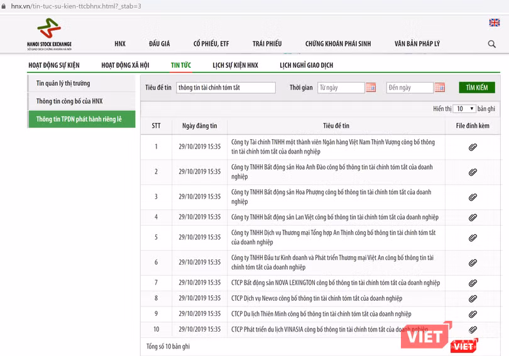Download attached file for CTCP Dịch vụ Newco
The width and height of the screenshot is (509, 356).
473,298
